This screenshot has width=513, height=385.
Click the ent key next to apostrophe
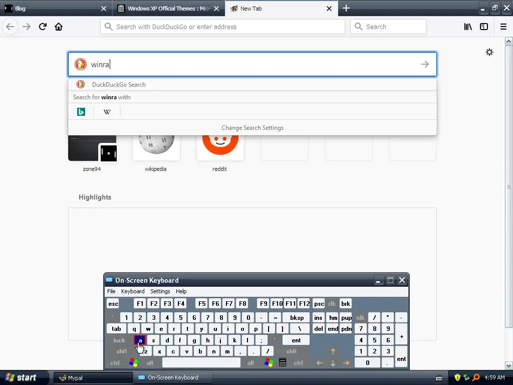point(296,340)
